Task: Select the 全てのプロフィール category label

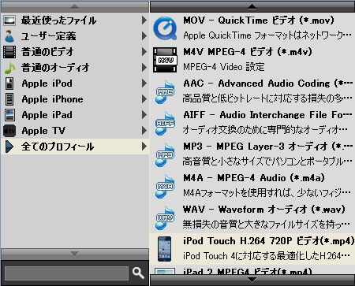Action: [x=58, y=147]
